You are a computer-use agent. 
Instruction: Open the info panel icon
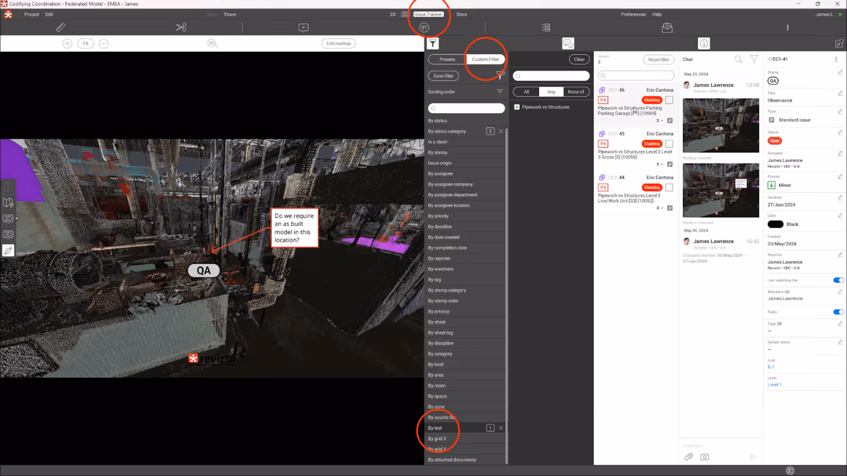coord(704,43)
